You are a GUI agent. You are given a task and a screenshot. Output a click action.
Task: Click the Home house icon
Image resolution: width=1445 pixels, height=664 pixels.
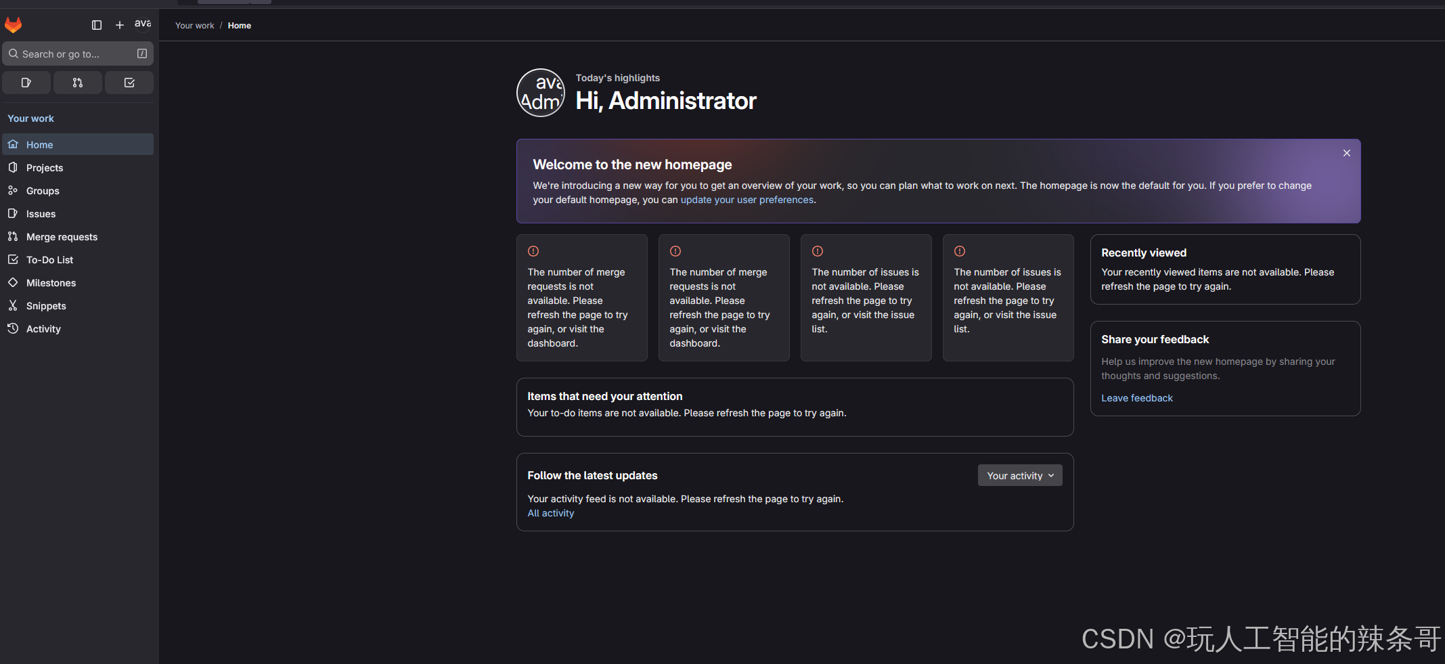pyautogui.click(x=13, y=144)
